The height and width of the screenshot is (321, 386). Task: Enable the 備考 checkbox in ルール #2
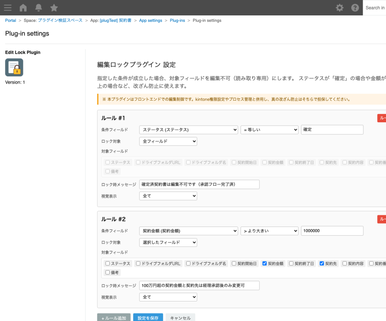[x=107, y=272]
